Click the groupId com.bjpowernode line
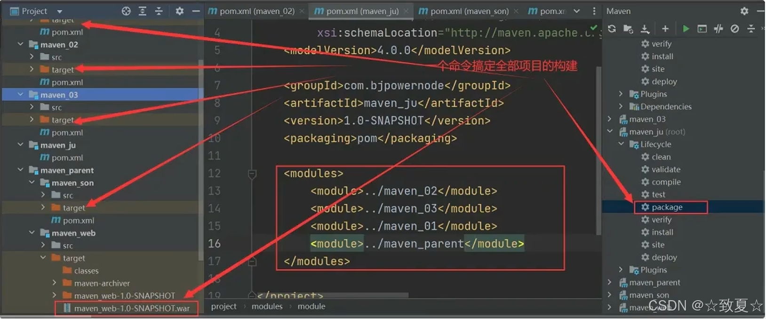766x319 pixels. [397, 86]
